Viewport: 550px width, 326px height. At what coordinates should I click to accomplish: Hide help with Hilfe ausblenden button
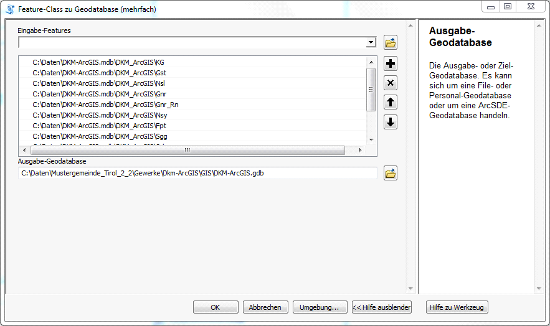tap(382, 307)
